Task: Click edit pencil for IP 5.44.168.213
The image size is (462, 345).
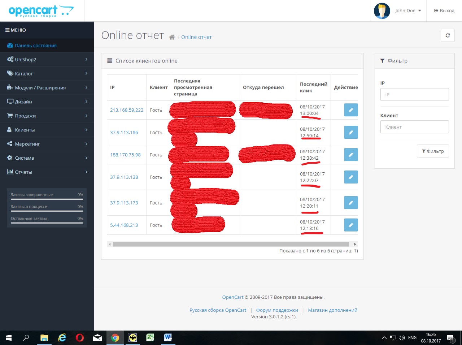Action: (350, 225)
